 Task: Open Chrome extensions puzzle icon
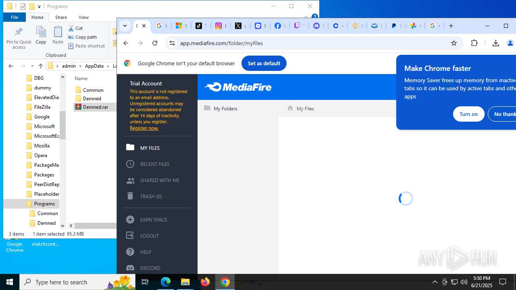[474, 43]
